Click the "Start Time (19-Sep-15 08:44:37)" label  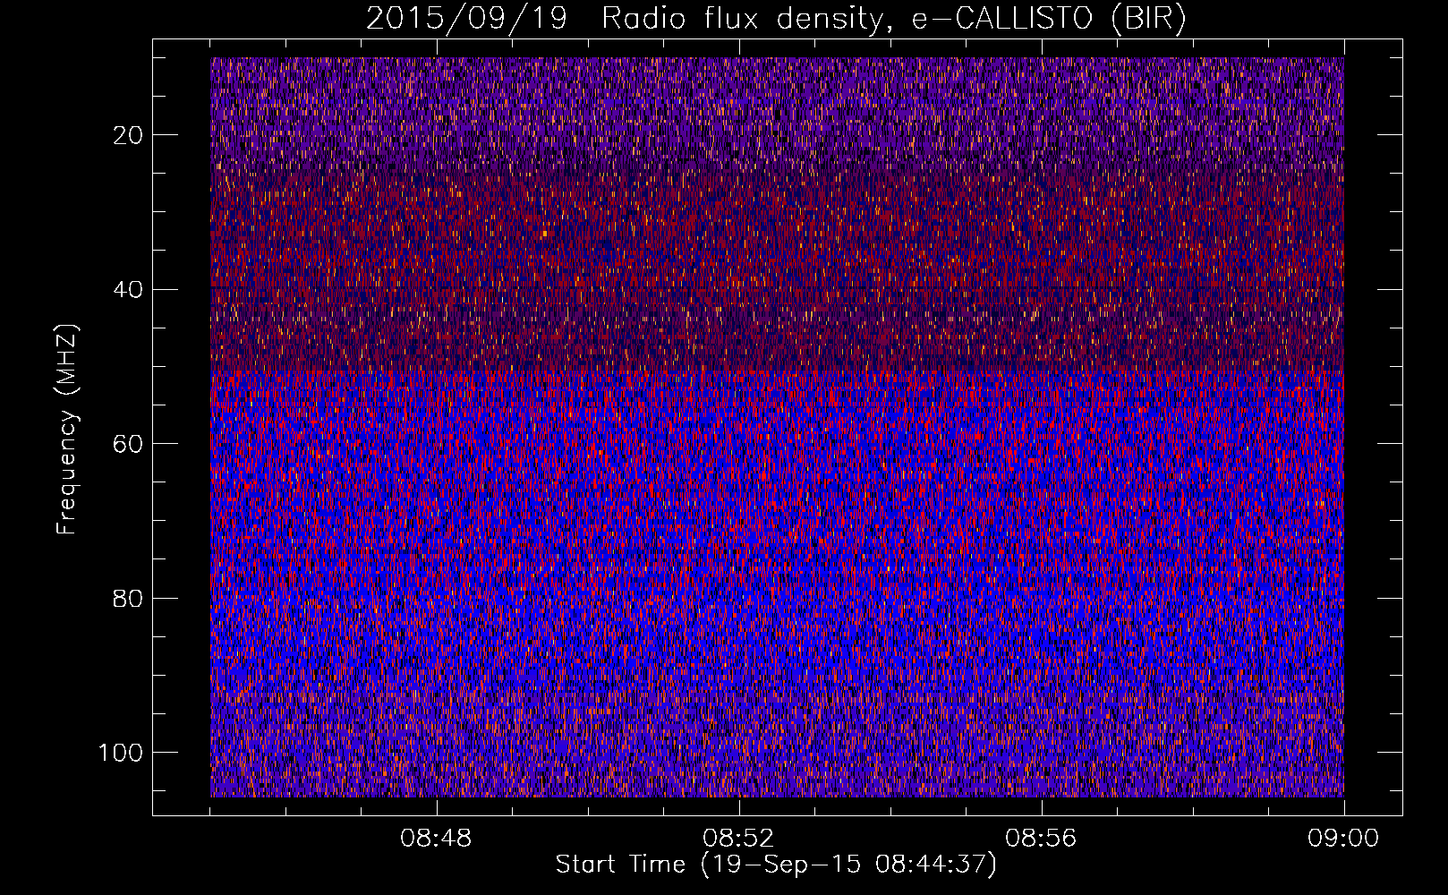776,865
